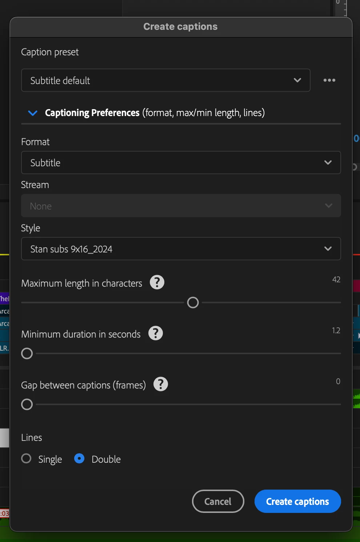Collapse the Captioning Preferences section

pyautogui.click(x=33, y=113)
